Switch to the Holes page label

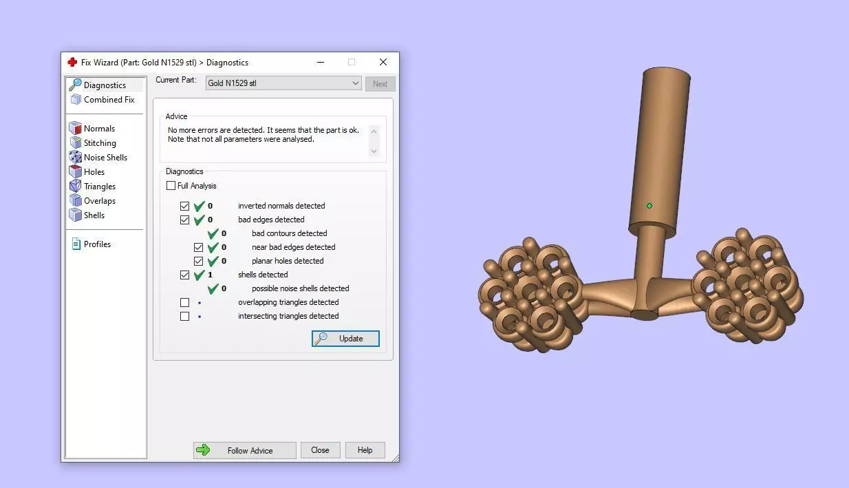[x=94, y=172]
